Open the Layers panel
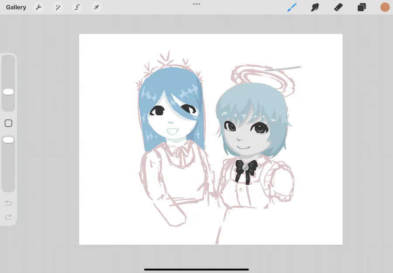This screenshot has width=393, height=273. [362, 7]
